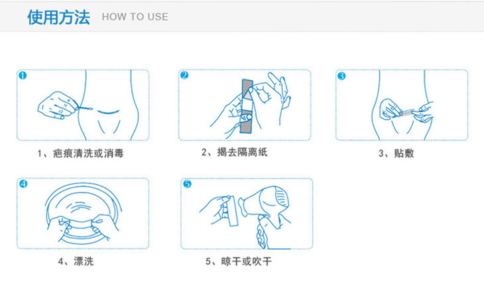
Task: Select the blow-dry illustration panel
Action: point(247,214)
